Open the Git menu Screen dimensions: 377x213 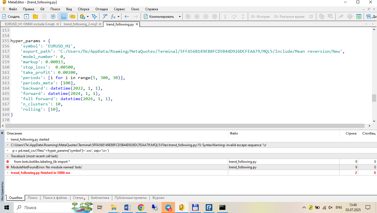coord(42,9)
